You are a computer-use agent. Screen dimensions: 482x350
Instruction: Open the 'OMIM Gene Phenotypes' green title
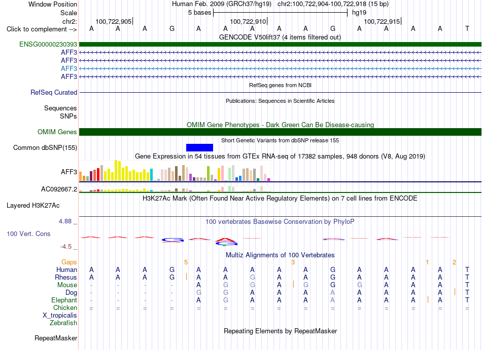(280, 125)
